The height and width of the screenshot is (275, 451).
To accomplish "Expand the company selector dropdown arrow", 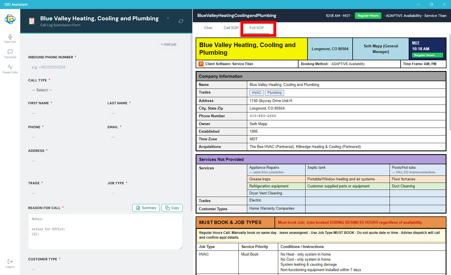I will point(168,18).
